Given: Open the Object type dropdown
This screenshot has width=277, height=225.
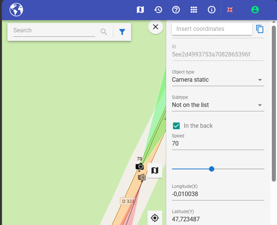Looking at the screenshot, I should click(218, 80).
